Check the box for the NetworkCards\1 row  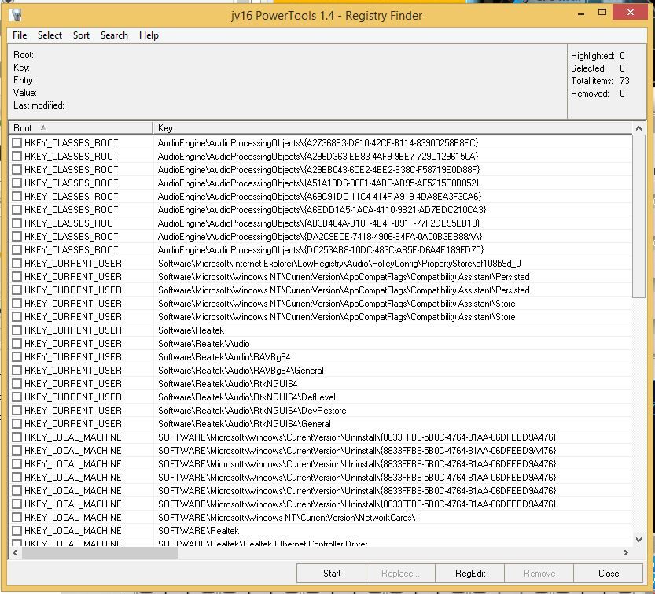(x=17, y=518)
